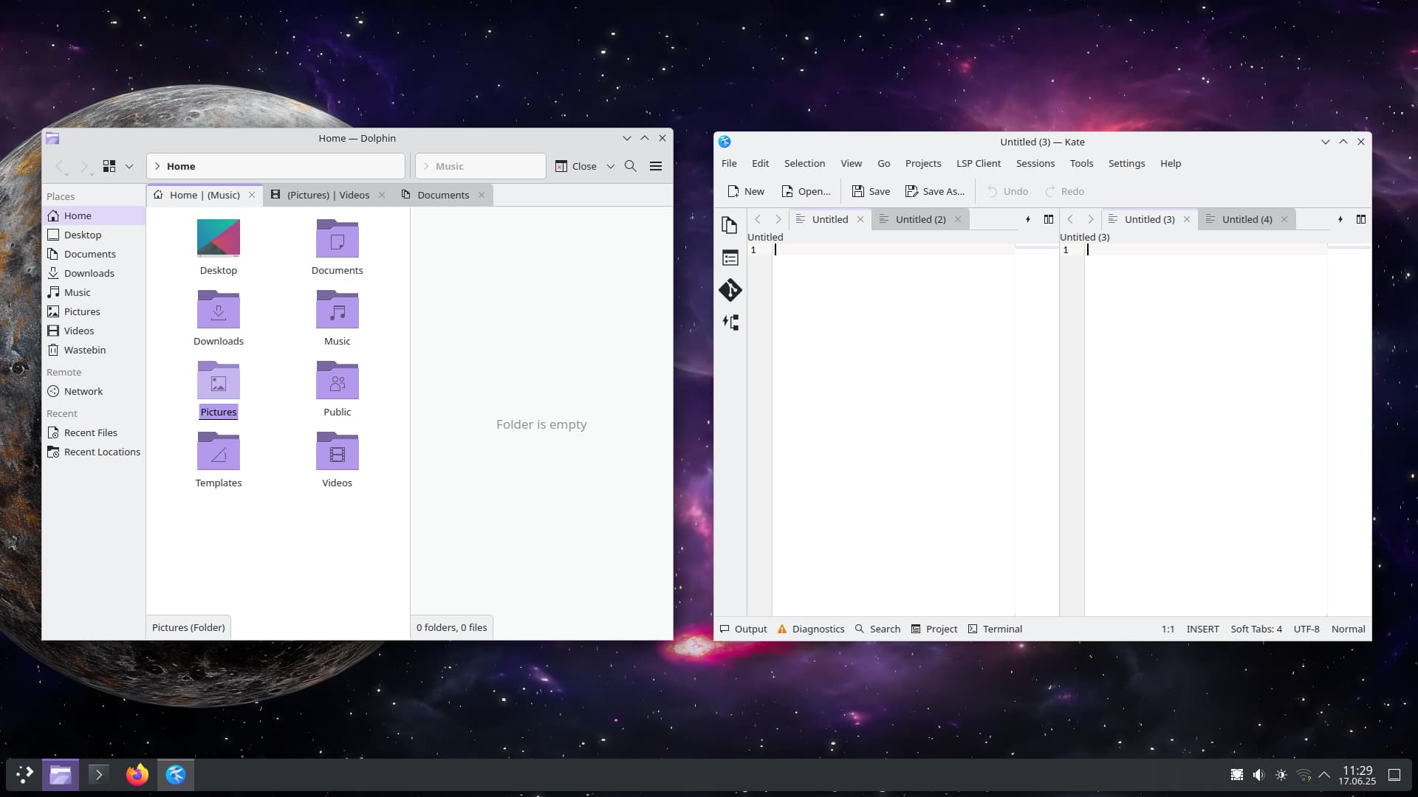Close the Home | (Music) tab

pyautogui.click(x=252, y=195)
